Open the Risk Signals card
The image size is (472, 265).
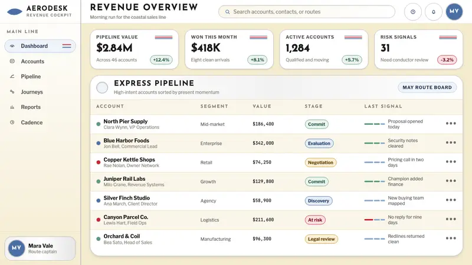[418, 49]
